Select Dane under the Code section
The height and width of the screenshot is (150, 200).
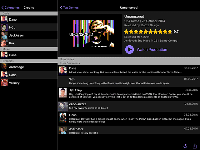coord(29,19)
